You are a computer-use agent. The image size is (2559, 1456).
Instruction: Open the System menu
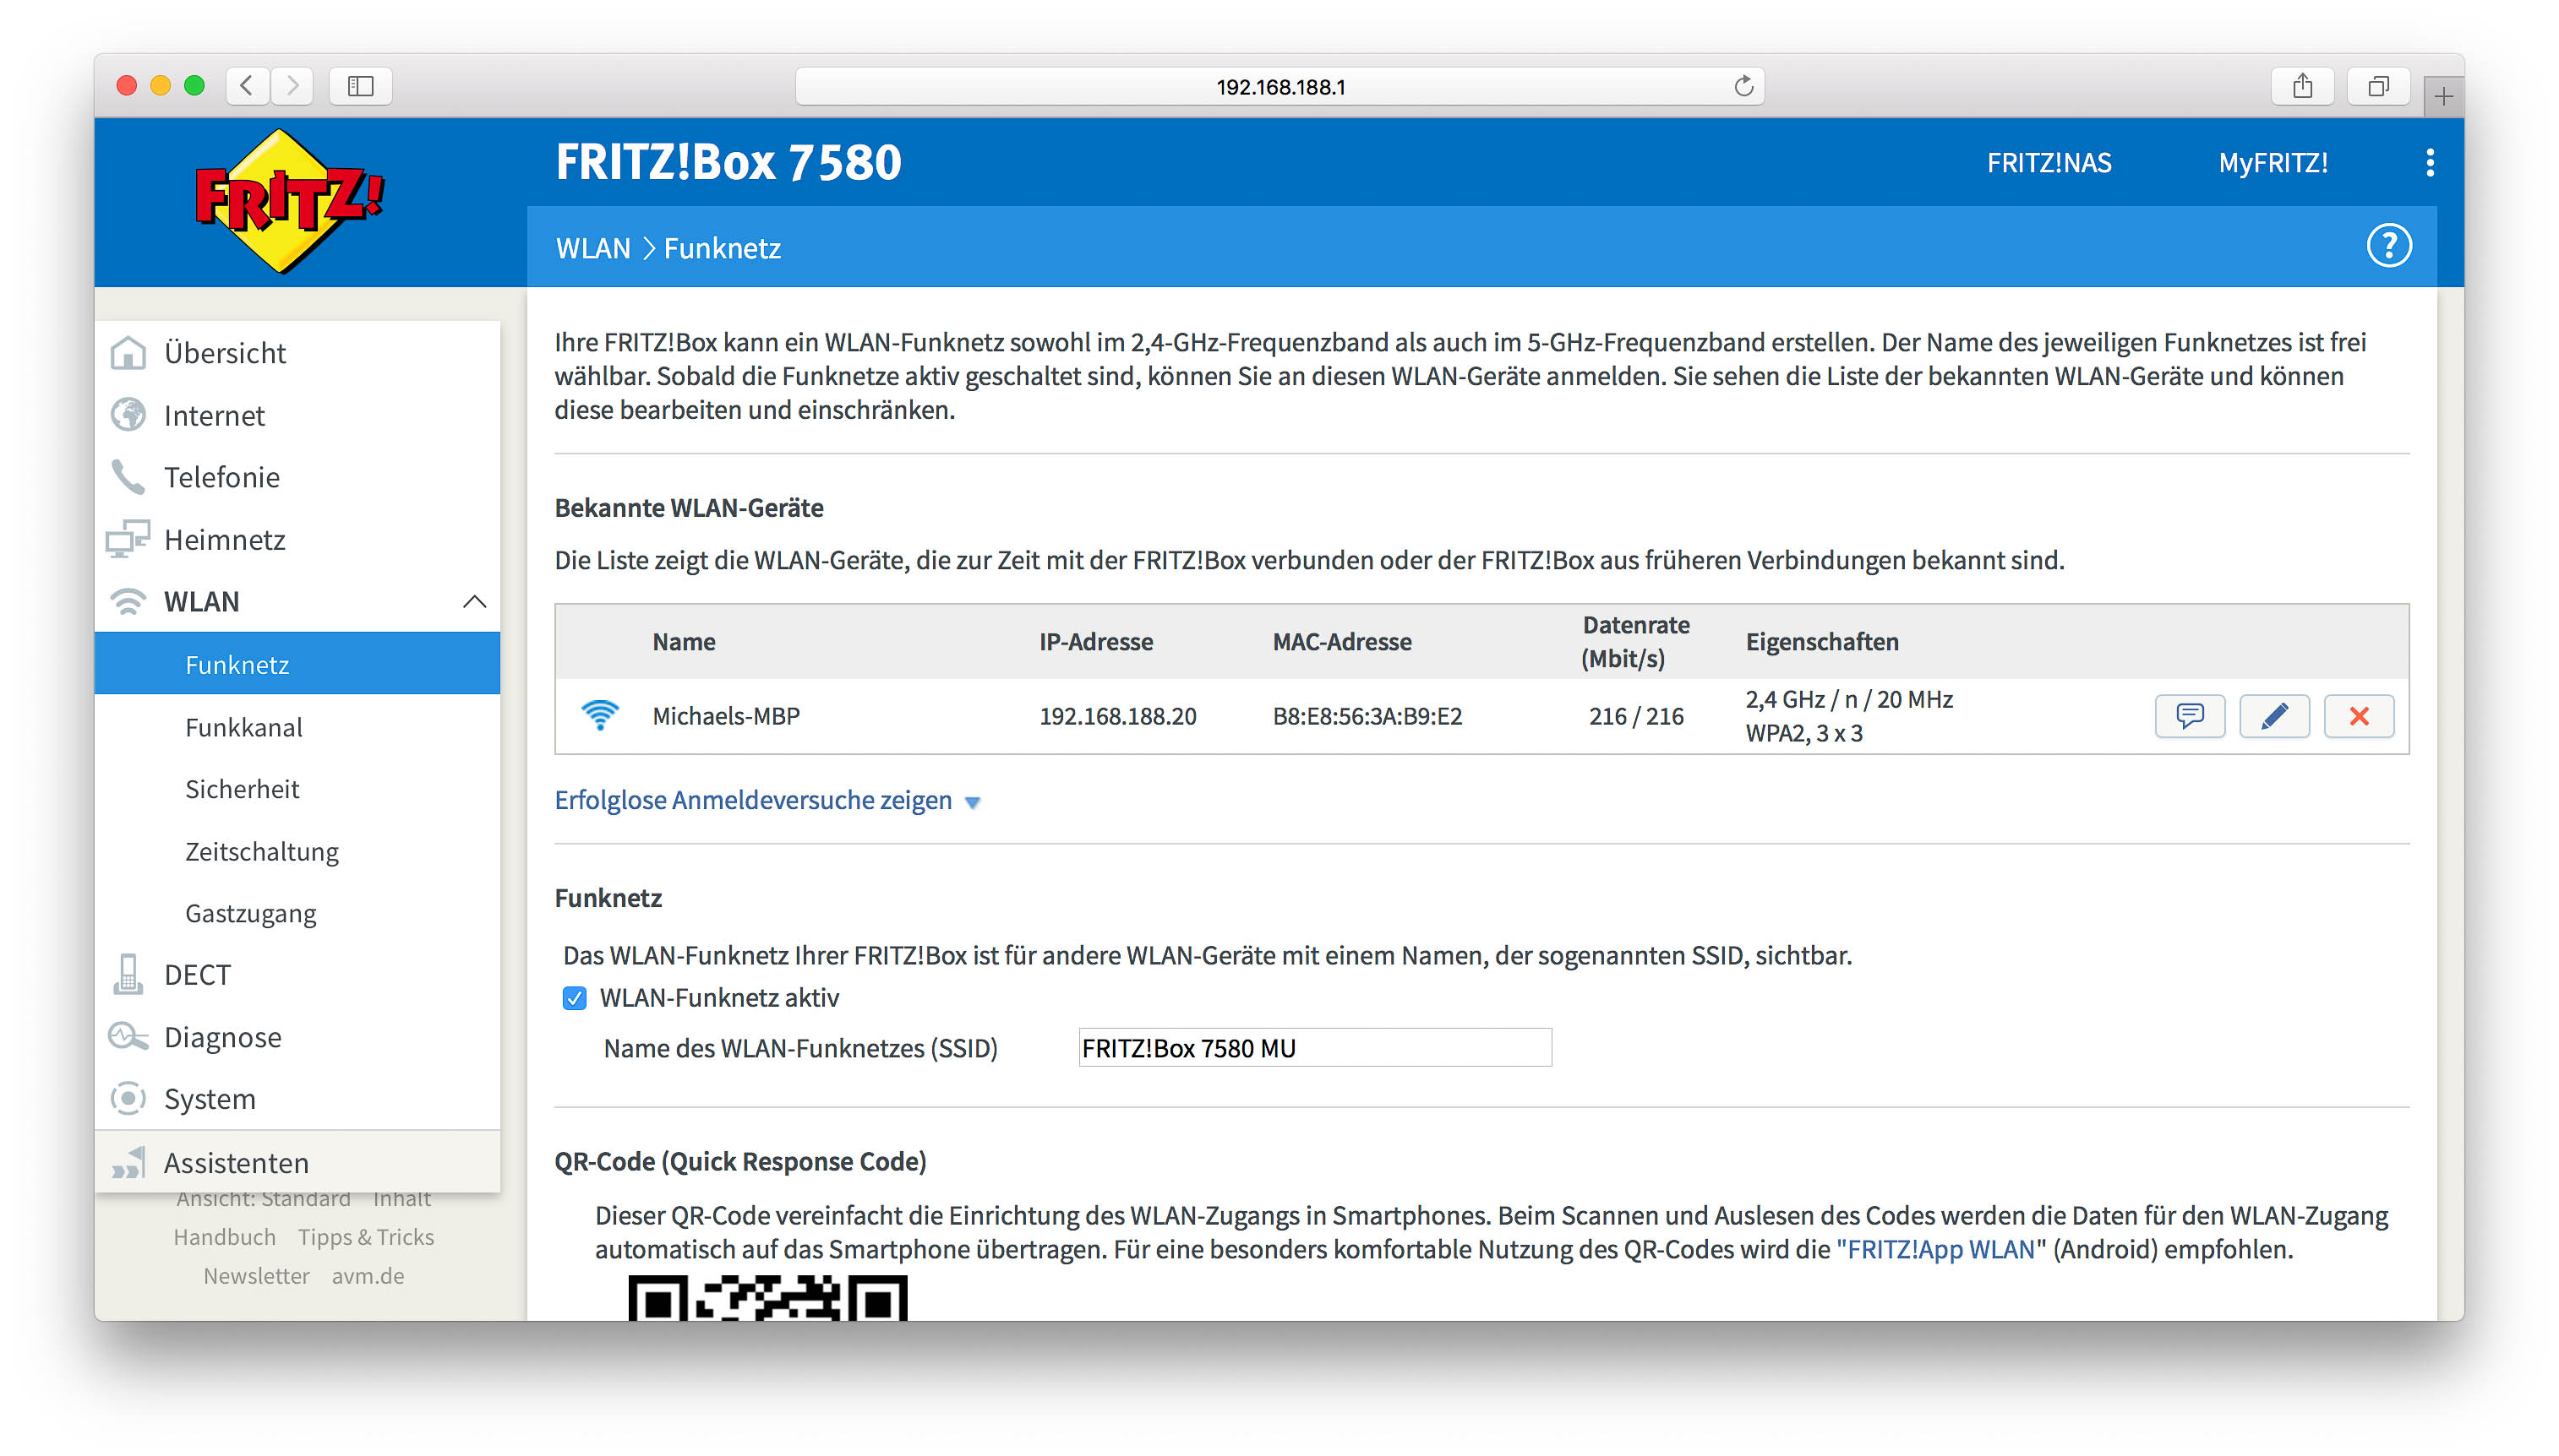tap(297, 1099)
